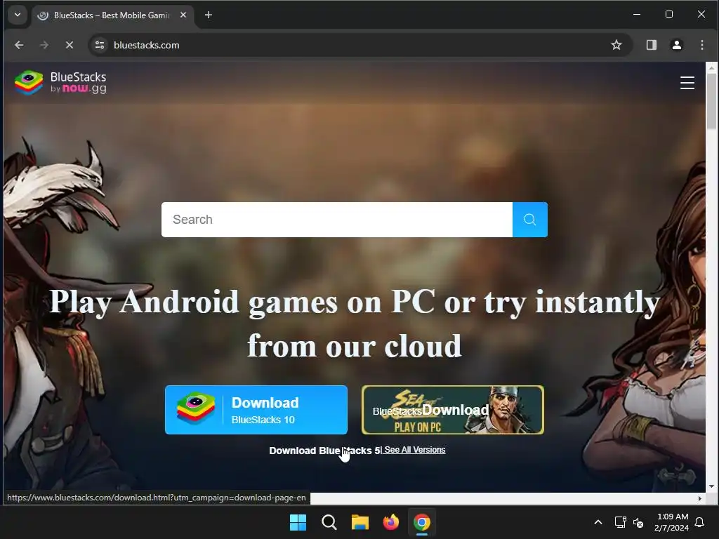Click the BlueStacks by now.gg logo
The height and width of the screenshot is (539, 719).
(x=60, y=83)
